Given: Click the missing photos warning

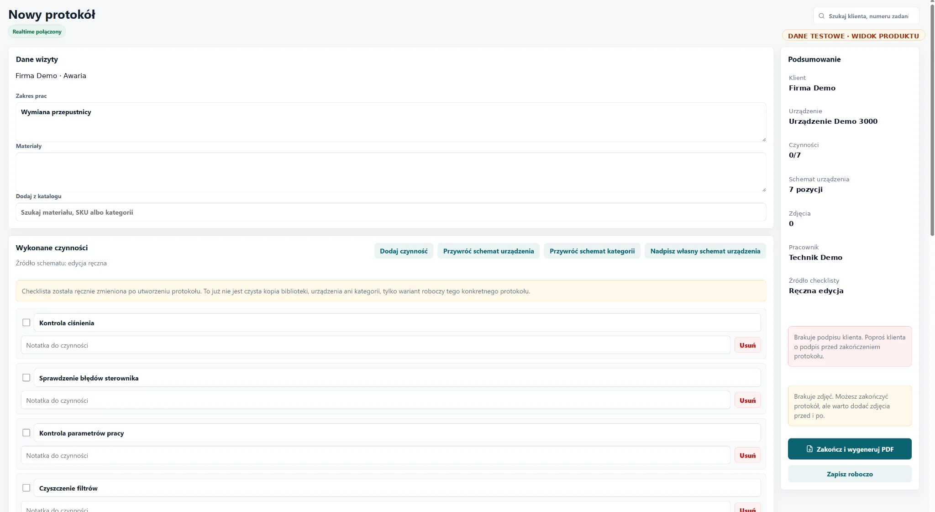Looking at the screenshot, I should tap(850, 406).
